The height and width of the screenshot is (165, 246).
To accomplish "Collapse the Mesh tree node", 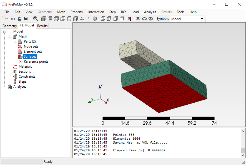I will (10, 36).
